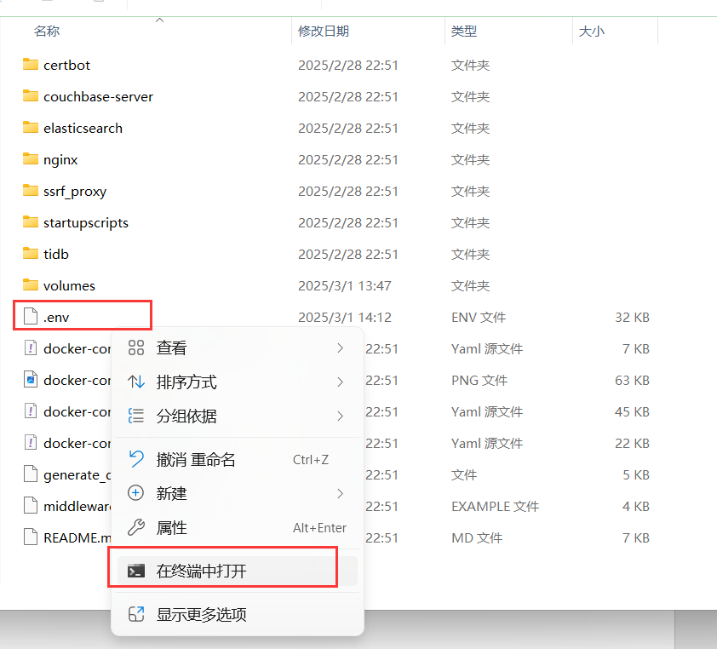Viewport: 717px width, 649px height.
Task: Click the .env file icon
Action: (31, 317)
